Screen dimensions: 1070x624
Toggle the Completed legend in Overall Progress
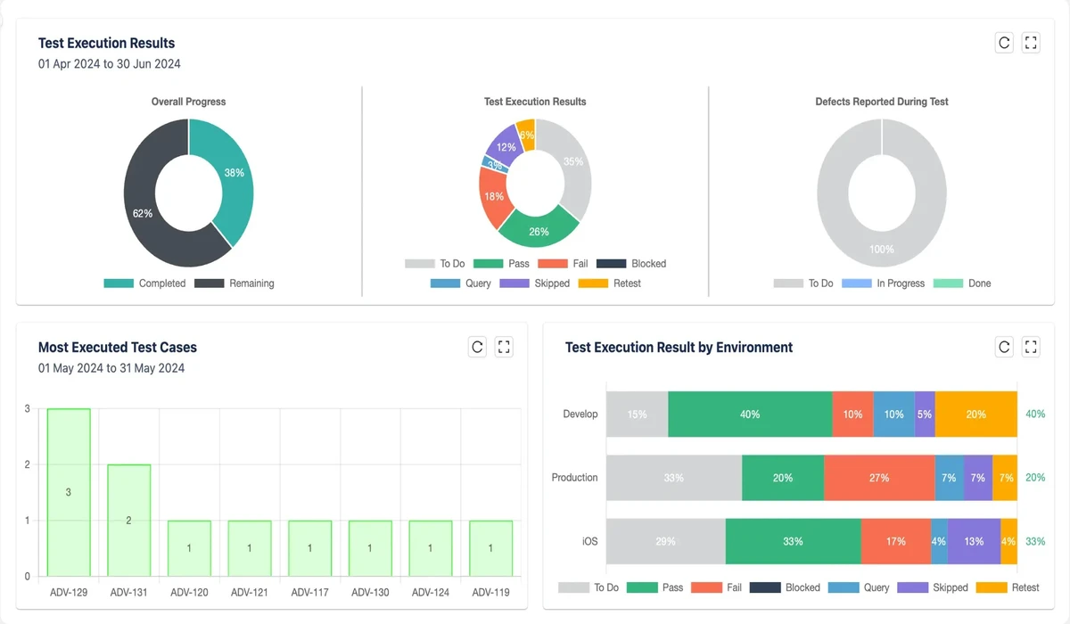[144, 283]
